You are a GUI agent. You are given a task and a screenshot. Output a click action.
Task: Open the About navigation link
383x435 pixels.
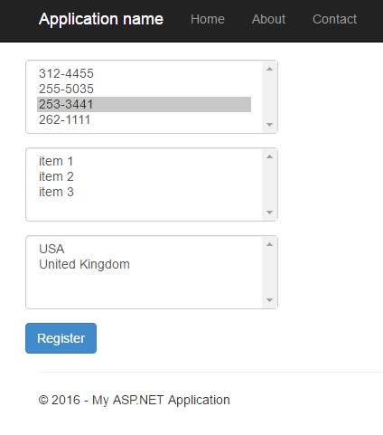point(268,19)
